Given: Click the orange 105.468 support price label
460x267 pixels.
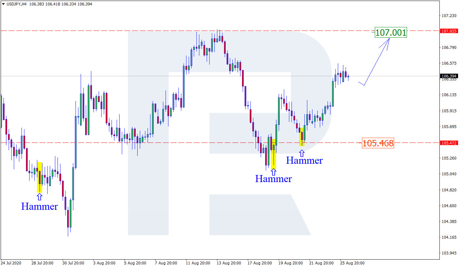Looking at the screenshot, I should [x=378, y=143].
